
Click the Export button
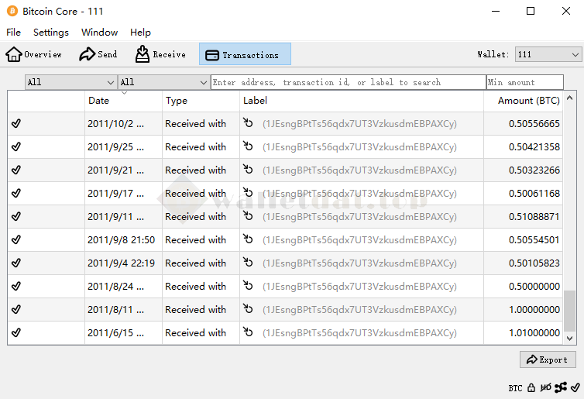coord(547,359)
